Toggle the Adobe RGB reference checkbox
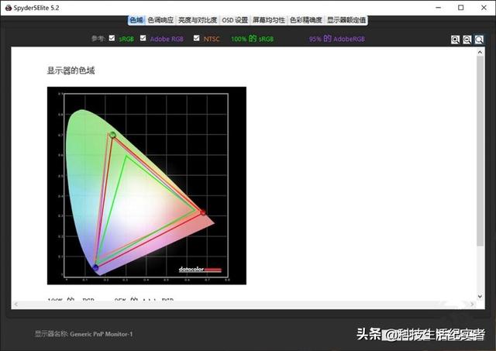The width and height of the screenshot is (496, 351). [x=143, y=38]
